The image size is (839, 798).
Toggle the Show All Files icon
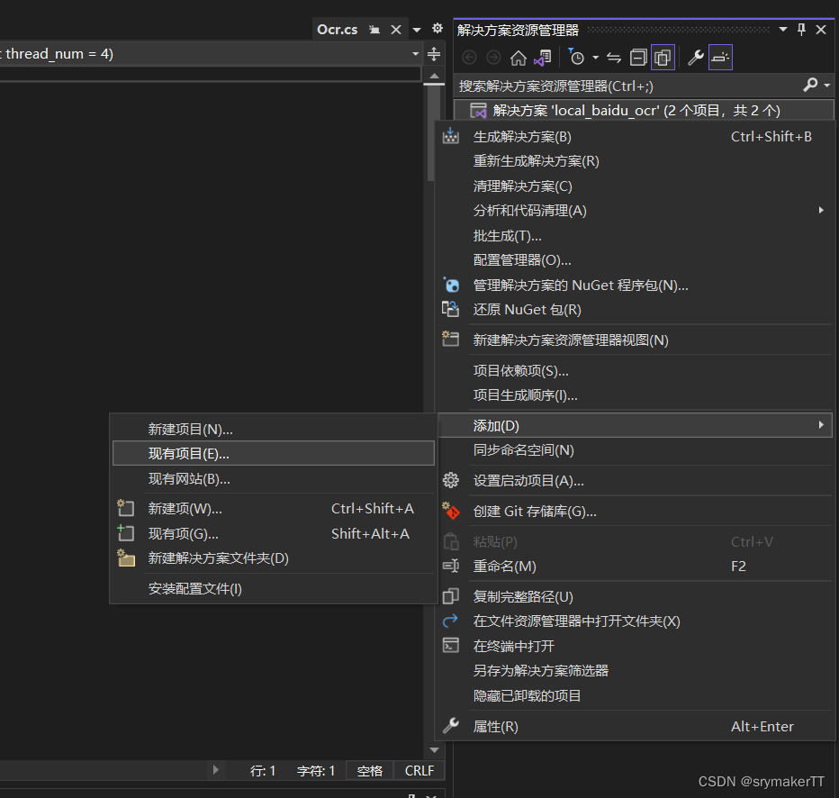tap(663, 58)
